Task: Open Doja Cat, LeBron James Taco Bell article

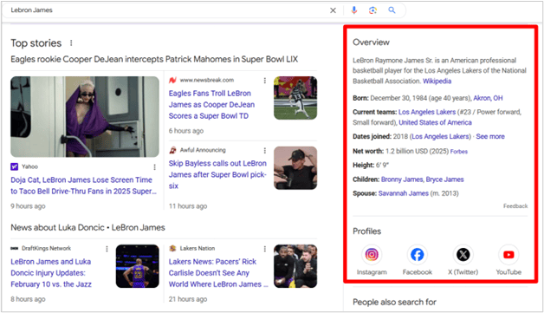Action: click(84, 186)
